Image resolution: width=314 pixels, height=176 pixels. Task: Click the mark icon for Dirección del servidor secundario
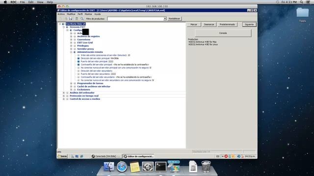coord(78,71)
